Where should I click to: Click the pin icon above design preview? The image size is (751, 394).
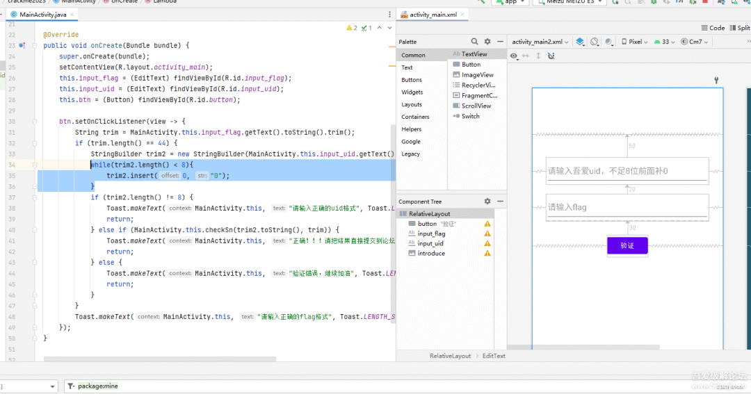coord(716,81)
